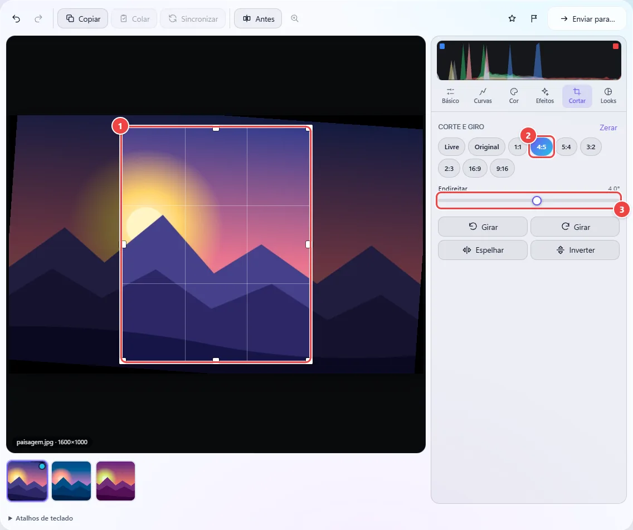Click the bottom-middle crop handle
The height and width of the screenshot is (530, 633).
point(216,360)
